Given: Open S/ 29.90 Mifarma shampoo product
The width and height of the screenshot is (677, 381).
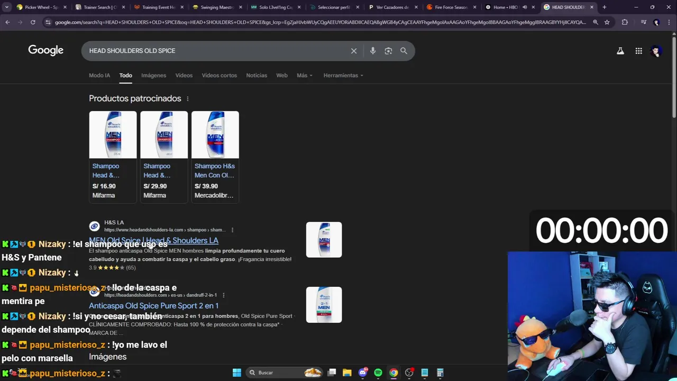Looking at the screenshot, I should click(x=164, y=156).
